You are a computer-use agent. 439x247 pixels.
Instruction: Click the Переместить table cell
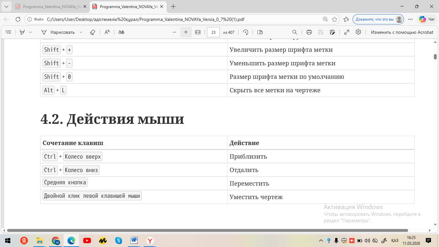321,183
